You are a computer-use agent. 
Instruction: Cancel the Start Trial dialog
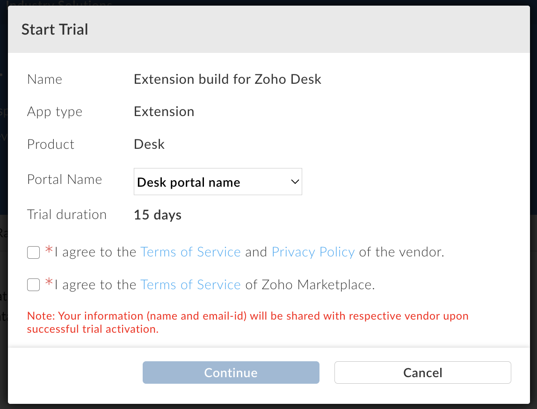pos(422,372)
